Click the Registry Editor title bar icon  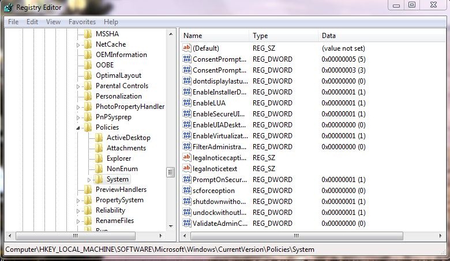[x=7, y=7]
